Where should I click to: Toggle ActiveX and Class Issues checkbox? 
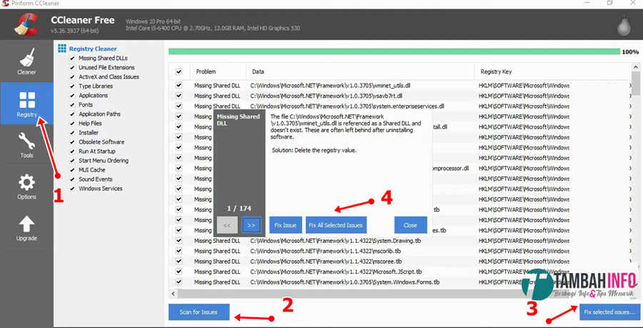click(x=73, y=77)
